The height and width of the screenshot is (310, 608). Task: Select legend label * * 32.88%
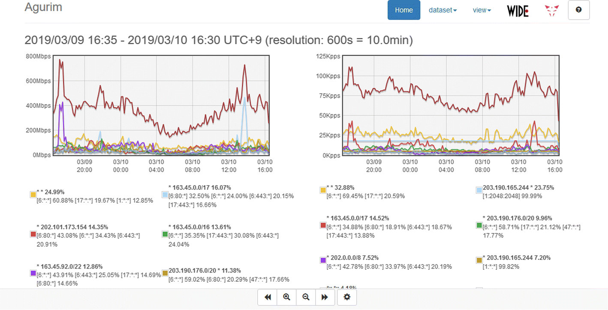tap(340, 187)
